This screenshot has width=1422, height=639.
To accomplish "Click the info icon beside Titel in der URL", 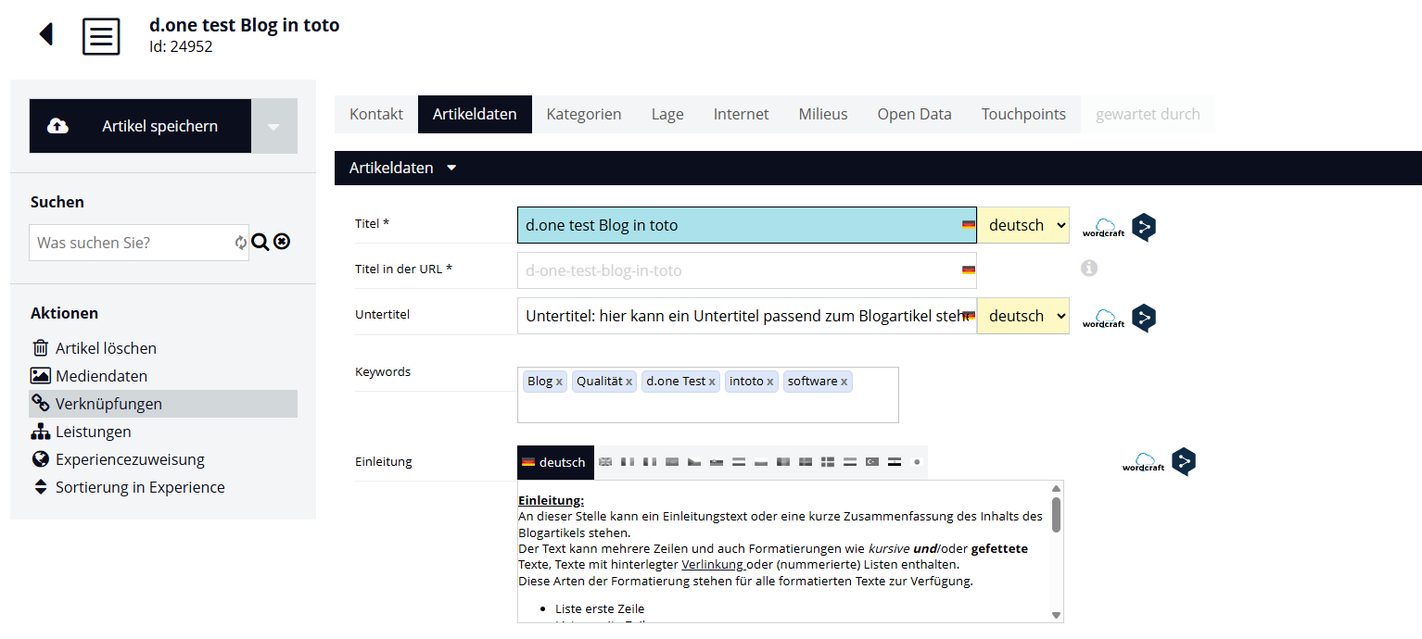I will (1089, 269).
